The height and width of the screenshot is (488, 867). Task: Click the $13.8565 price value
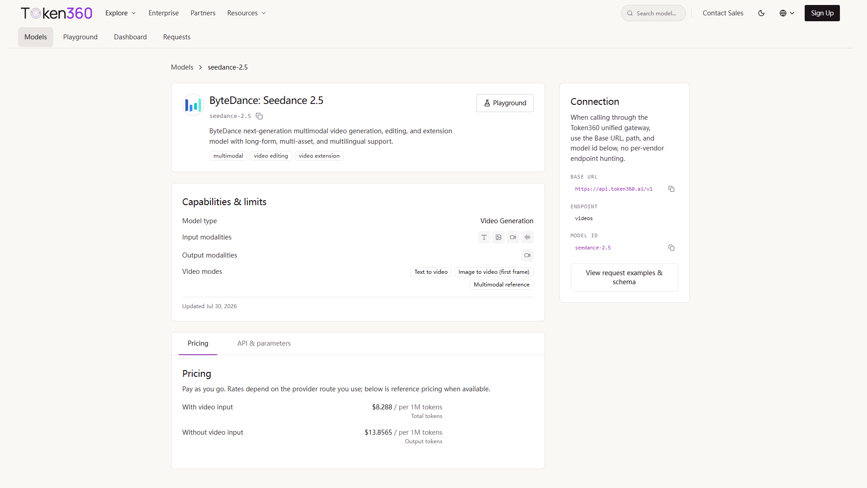click(x=378, y=432)
